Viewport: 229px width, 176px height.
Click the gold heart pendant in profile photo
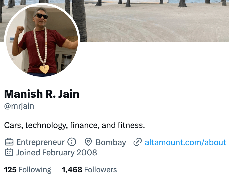[44, 69]
